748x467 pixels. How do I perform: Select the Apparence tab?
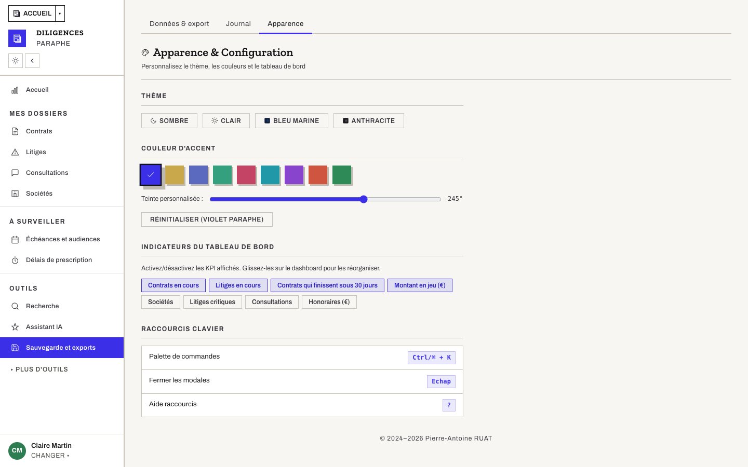(x=286, y=24)
